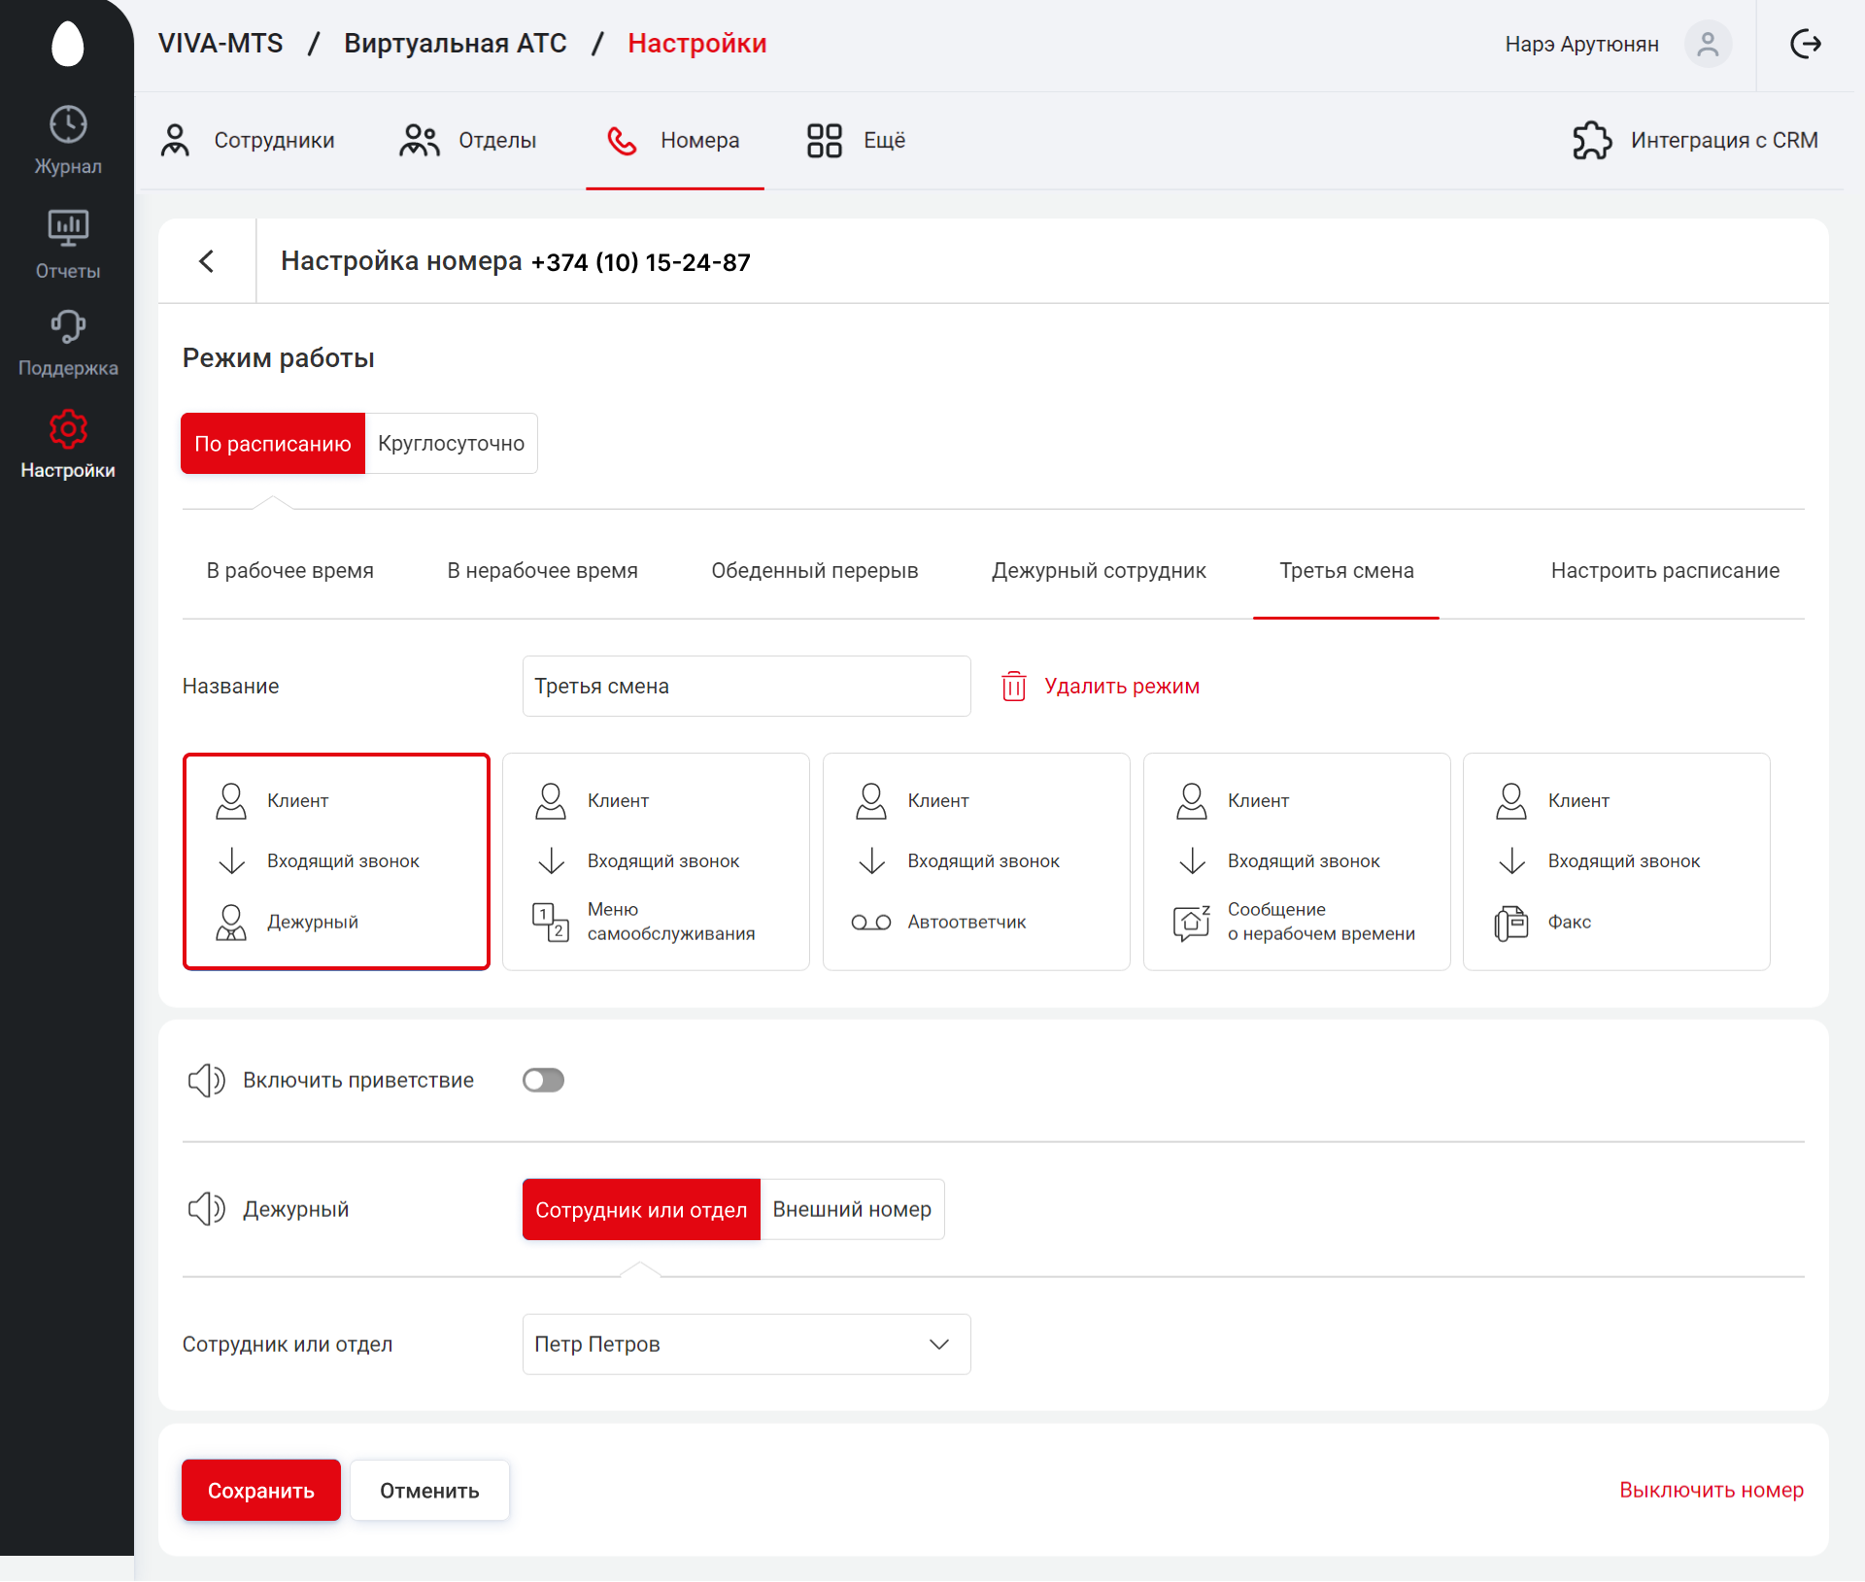
Task: Click the Название input field
Action: click(x=746, y=686)
